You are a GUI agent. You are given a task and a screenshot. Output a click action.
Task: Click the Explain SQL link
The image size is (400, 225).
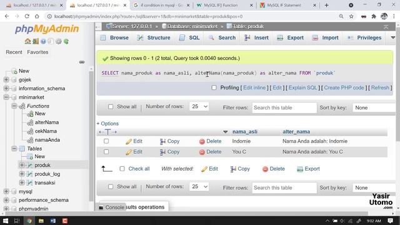coord(302,87)
